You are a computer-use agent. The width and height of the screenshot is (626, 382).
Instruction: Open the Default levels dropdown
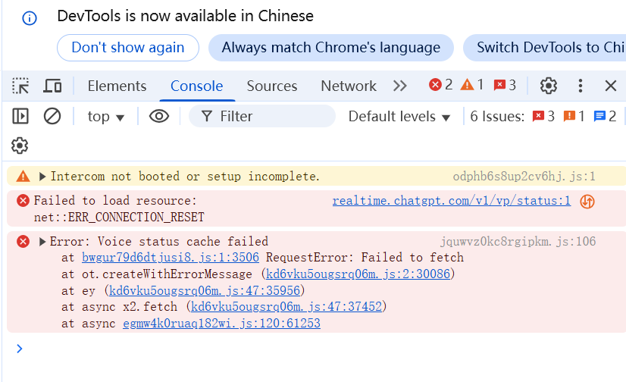399,116
